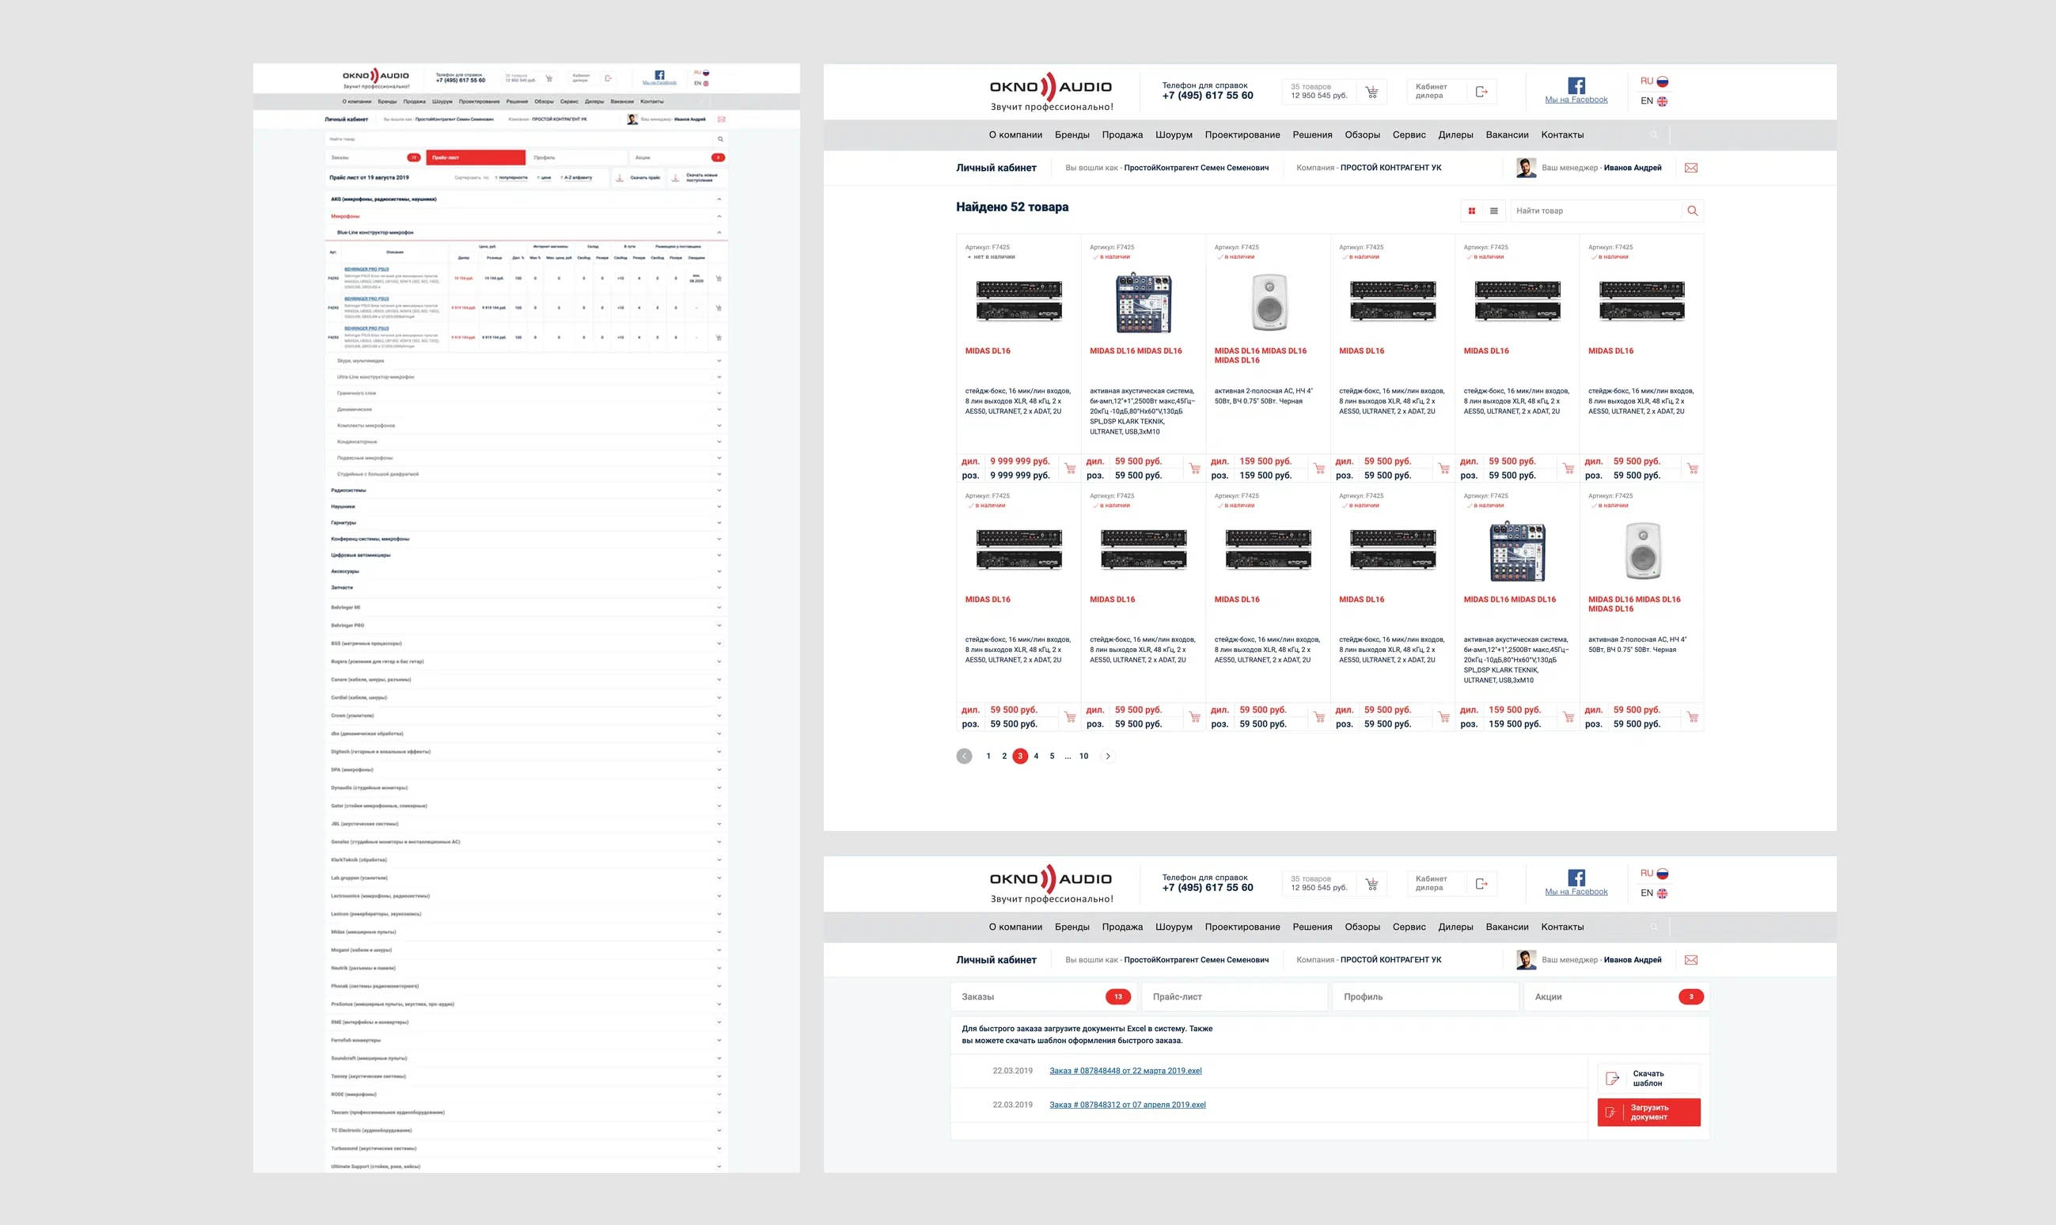Image resolution: width=2056 pixels, height=1225 pixels.
Task: Switch to the red grid view icon
Action: click(x=1472, y=210)
